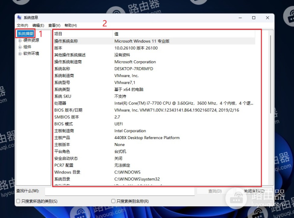The image size is (294, 218).
Task: Select the 组件 tree item
Action: 27,47
